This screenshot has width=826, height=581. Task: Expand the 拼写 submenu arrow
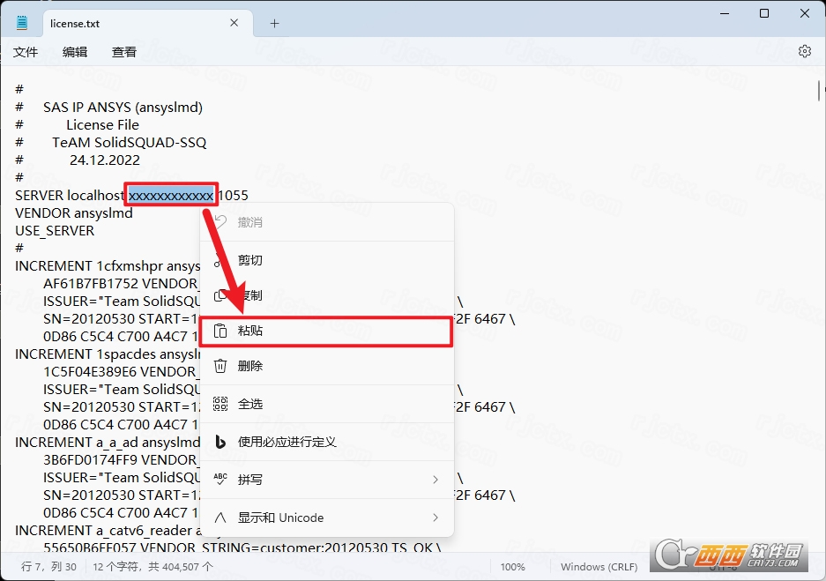435,480
